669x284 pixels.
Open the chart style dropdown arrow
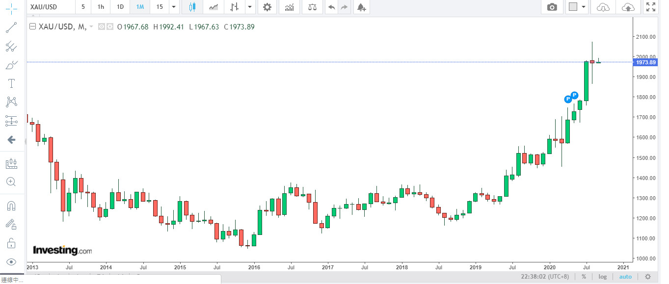pyautogui.click(x=250, y=7)
